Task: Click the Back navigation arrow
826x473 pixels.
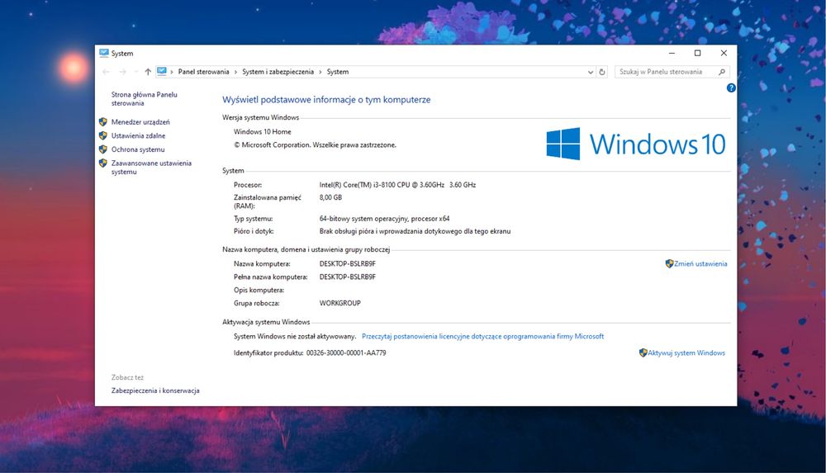Action: 106,72
